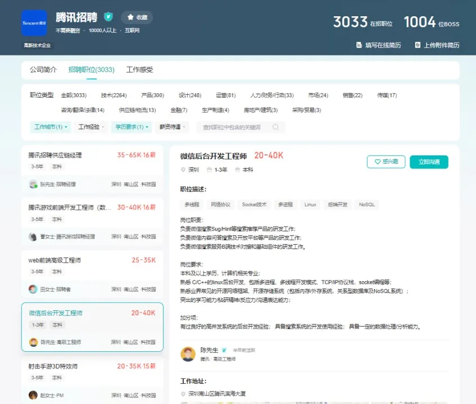The height and width of the screenshot is (404, 476).
Task: Click the 填写在线简历 document icon
Action: 359,45
